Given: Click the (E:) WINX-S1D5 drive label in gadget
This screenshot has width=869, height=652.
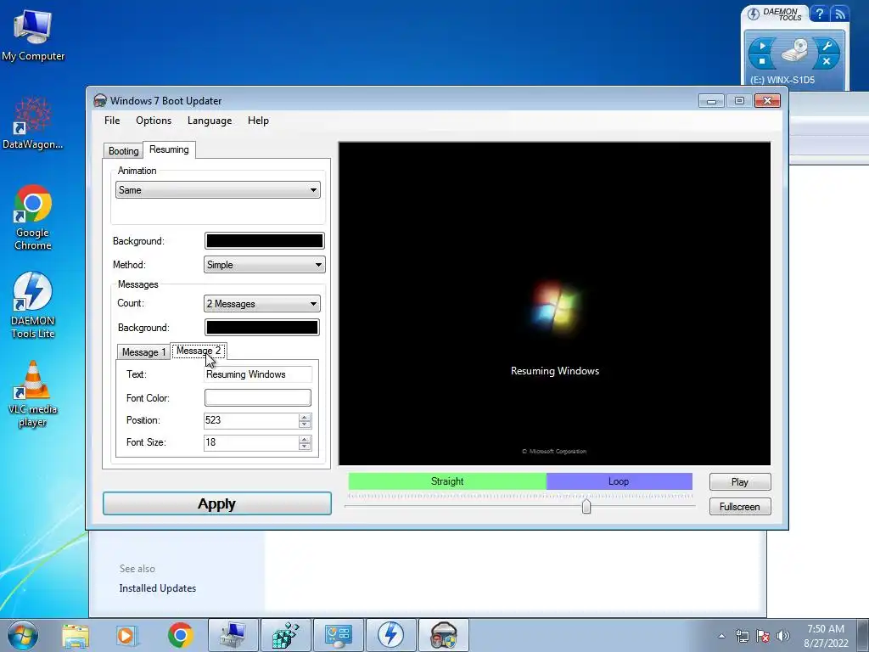Looking at the screenshot, I should coord(782,80).
